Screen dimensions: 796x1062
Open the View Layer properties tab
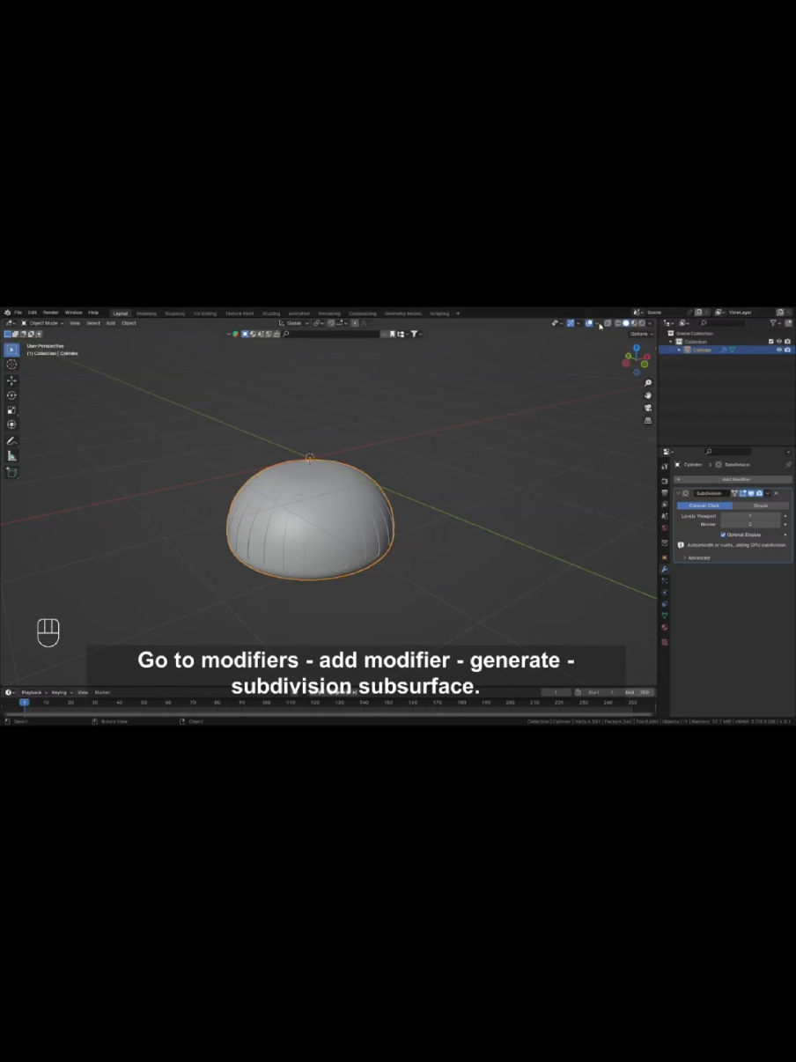[x=665, y=504]
